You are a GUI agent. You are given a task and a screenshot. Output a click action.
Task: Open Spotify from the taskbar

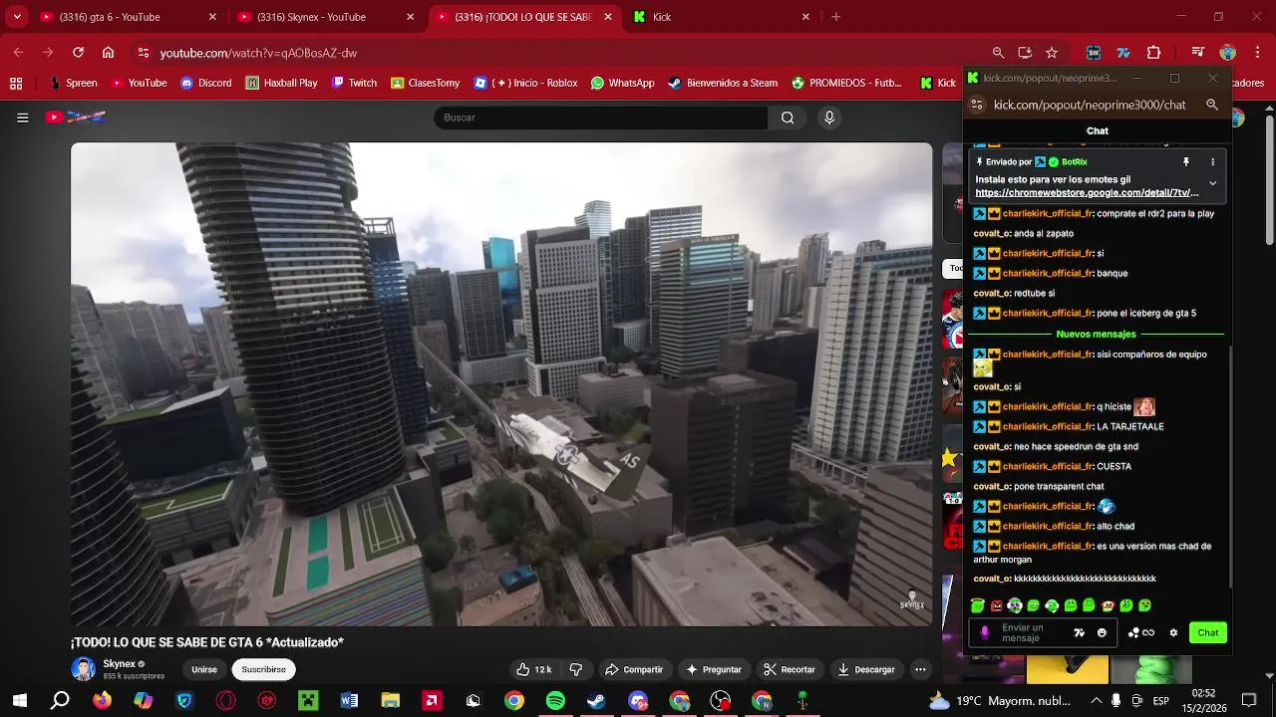pyautogui.click(x=555, y=701)
